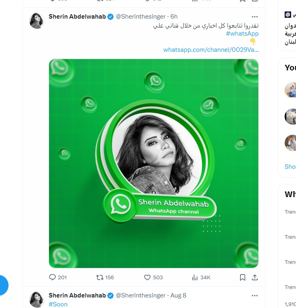This screenshot has height=308, width=296.
Task: Click the Sherin Abdelwahab name on the Aug 8 tweet
Action: click(x=77, y=295)
